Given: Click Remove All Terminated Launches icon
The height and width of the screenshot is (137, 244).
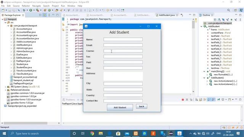Looking at the screenshot, I should [191, 100].
